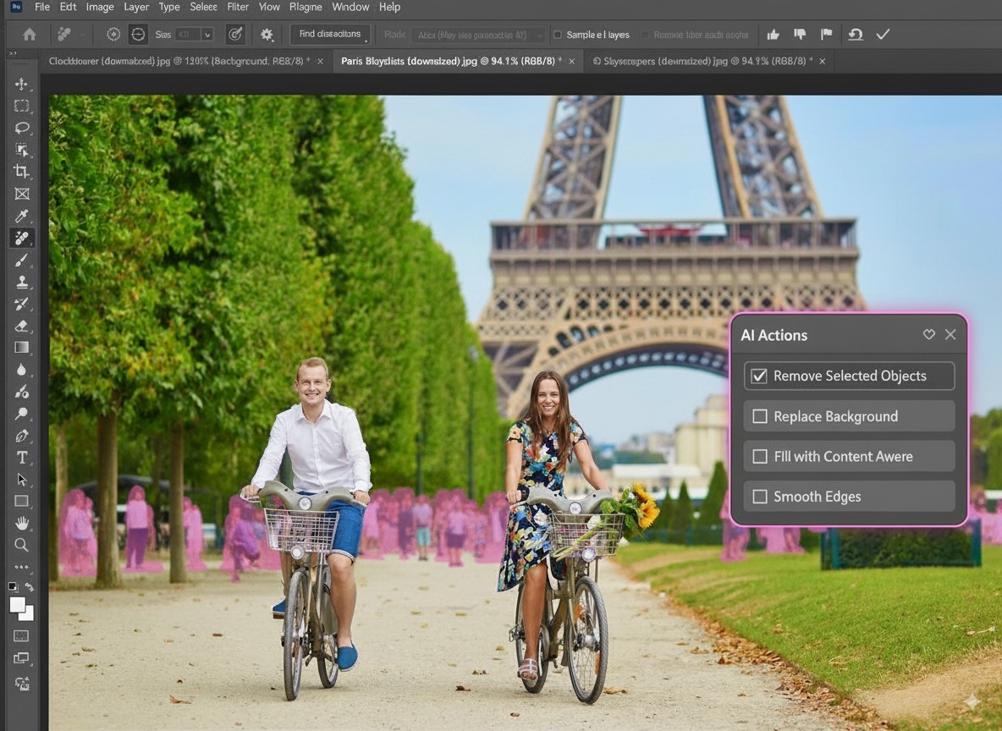This screenshot has height=731, width=1002.
Task: Click the thumbs up feedback button
Action: 773,35
